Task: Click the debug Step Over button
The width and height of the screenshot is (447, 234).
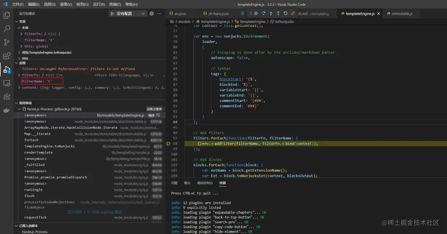Action: pyautogui.click(x=264, y=14)
